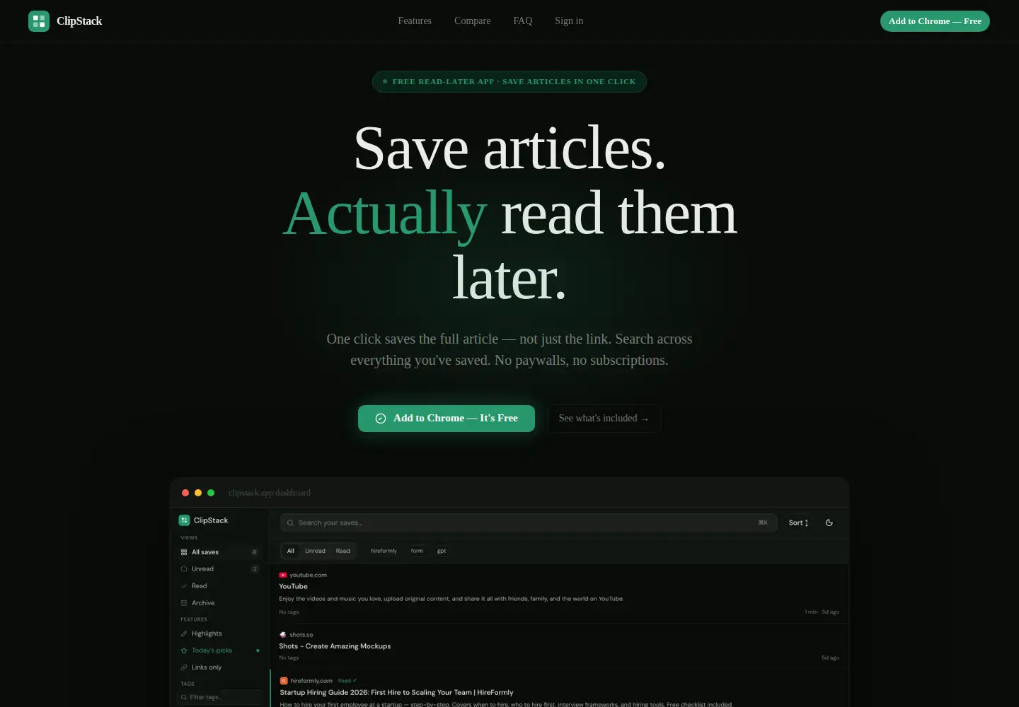
Task: Focus the Filter tags input
Action: click(220, 697)
